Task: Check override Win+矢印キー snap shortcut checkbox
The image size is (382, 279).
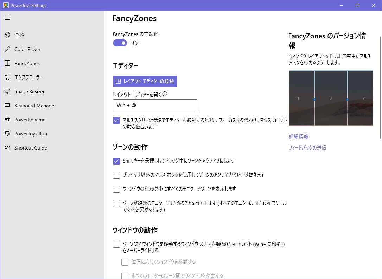Action: click(x=116, y=244)
